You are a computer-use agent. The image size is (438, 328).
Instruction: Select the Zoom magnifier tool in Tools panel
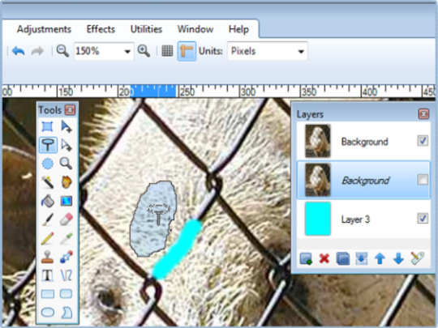pyautogui.click(x=67, y=164)
